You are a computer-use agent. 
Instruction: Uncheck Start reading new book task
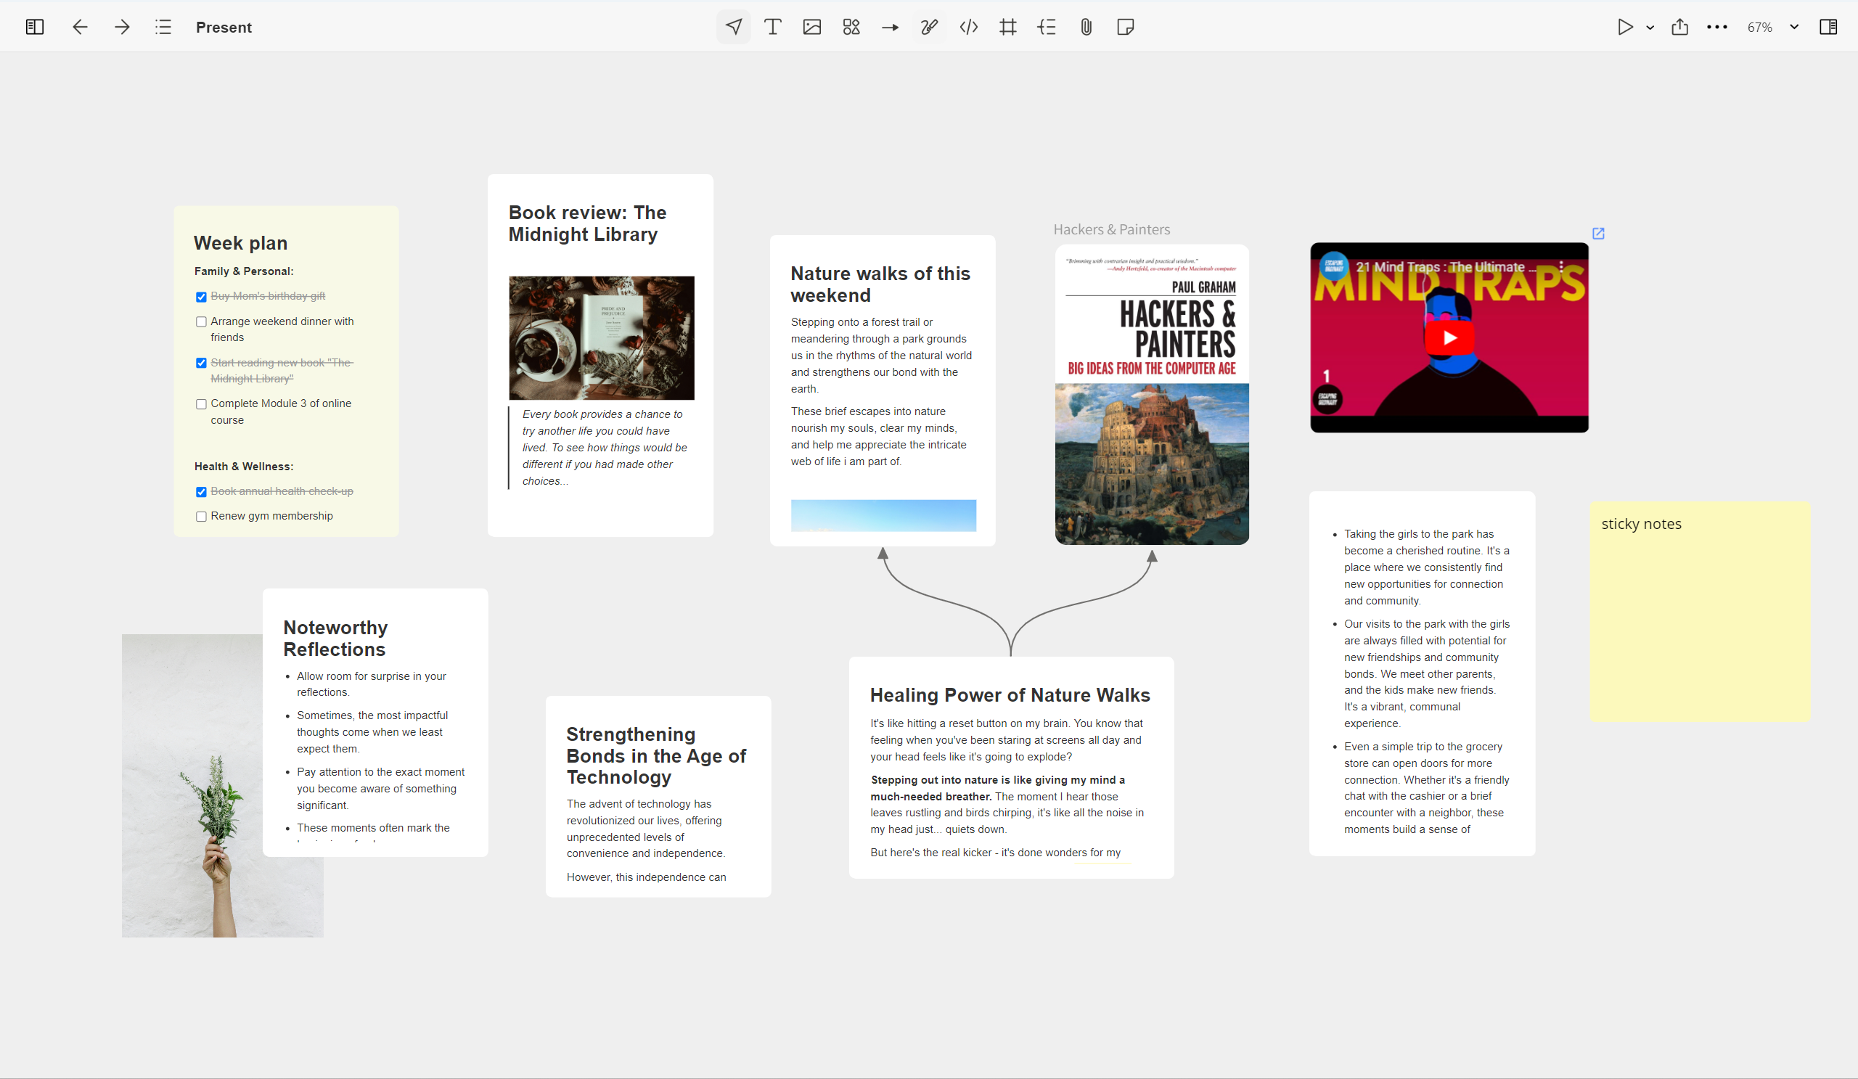pos(200,364)
